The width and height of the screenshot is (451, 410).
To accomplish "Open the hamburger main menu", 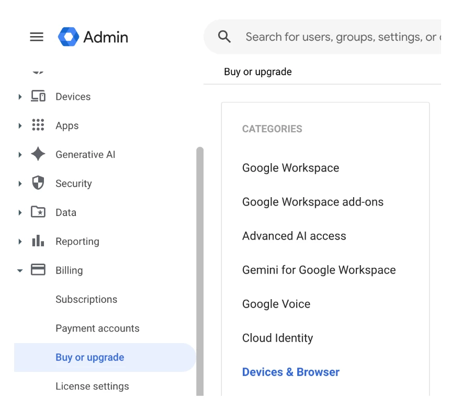I will coord(37,37).
